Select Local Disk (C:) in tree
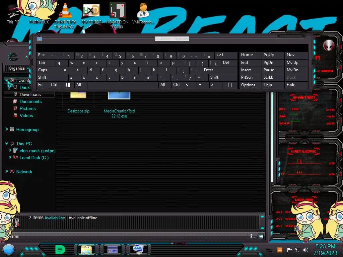 (x=34, y=158)
